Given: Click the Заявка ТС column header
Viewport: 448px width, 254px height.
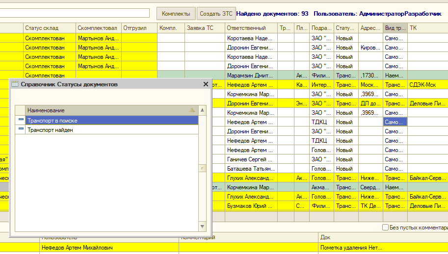Looking at the screenshot, I should [205, 28].
